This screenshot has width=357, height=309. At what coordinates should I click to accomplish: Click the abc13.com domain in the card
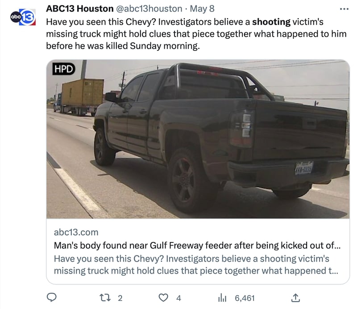75,232
